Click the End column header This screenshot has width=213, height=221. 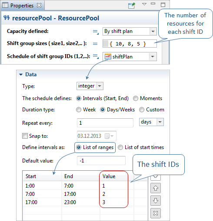coord(81,176)
